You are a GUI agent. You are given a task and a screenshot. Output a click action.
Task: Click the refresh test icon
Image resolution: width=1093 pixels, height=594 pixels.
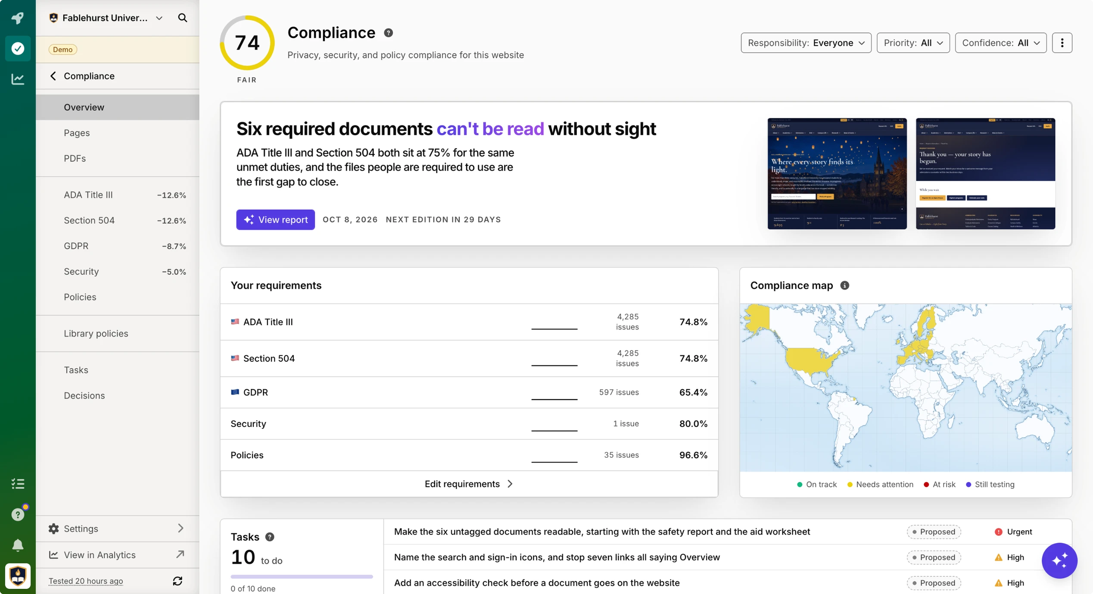177,581
